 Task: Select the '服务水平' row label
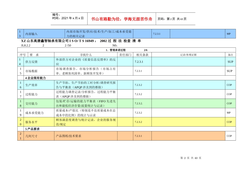[31, 122]
